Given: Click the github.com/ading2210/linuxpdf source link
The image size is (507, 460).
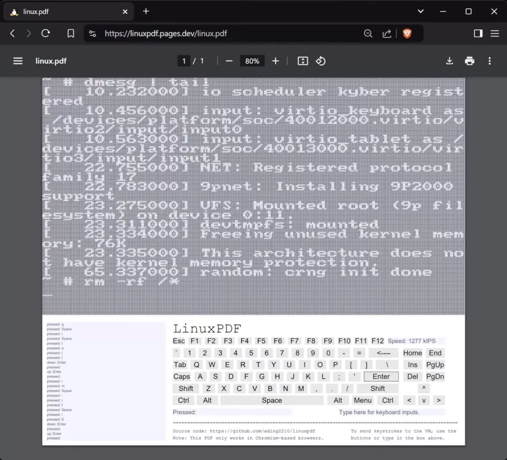Looking at the screenshot, I should tap(262, 431).
